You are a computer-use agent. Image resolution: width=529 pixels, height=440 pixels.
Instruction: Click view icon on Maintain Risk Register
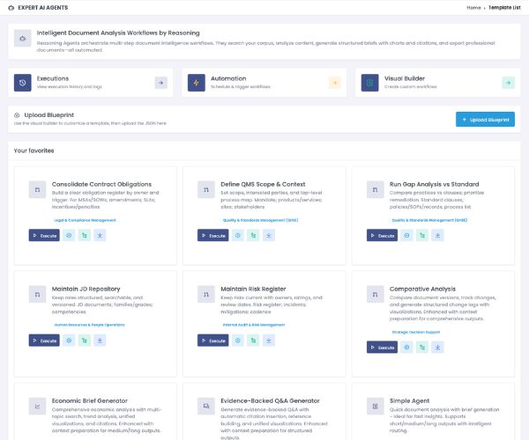point(238,340)
